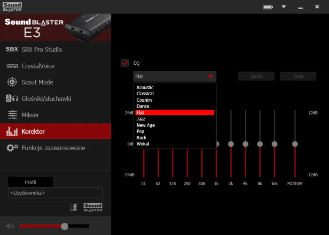
Task: Choose the highlighted Flat preset
Action: click(174, 113)
